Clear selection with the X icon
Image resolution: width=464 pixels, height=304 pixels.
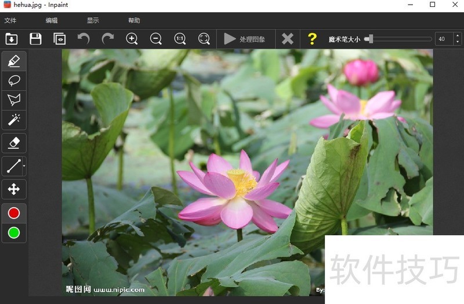click(288, 39)
